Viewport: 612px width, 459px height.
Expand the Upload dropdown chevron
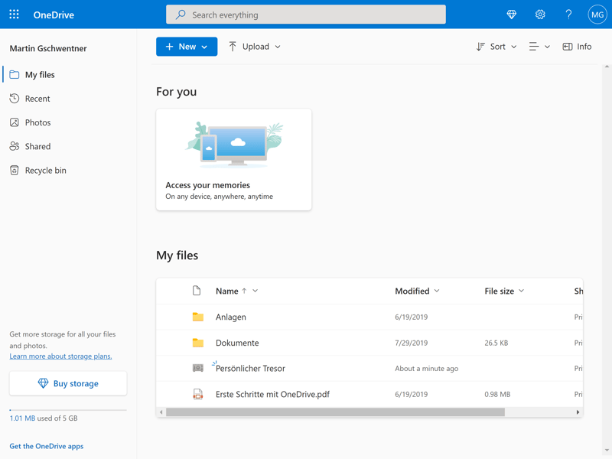point(278,47)
